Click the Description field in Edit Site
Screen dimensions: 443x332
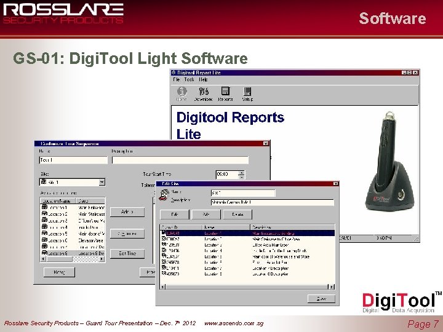point(273,202)
